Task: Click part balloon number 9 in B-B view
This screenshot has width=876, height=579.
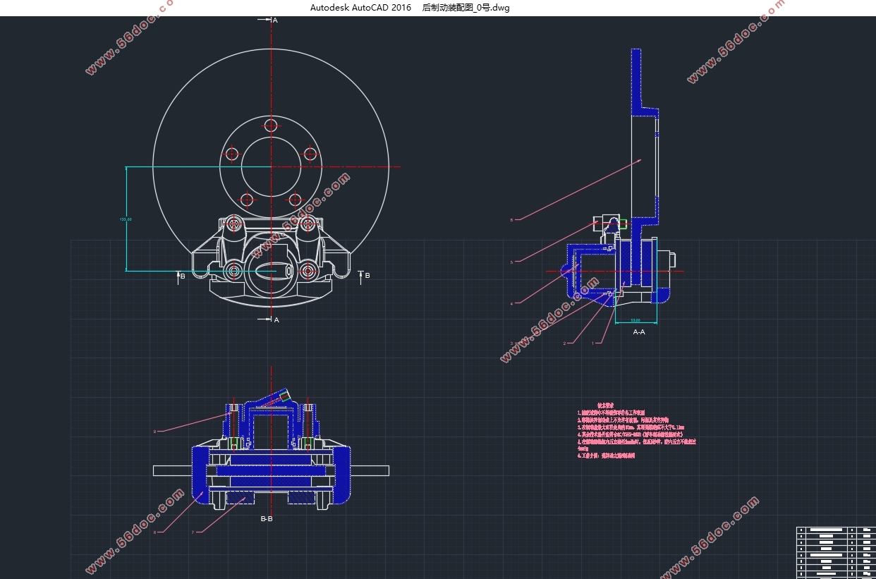Action: coord(154,431)
